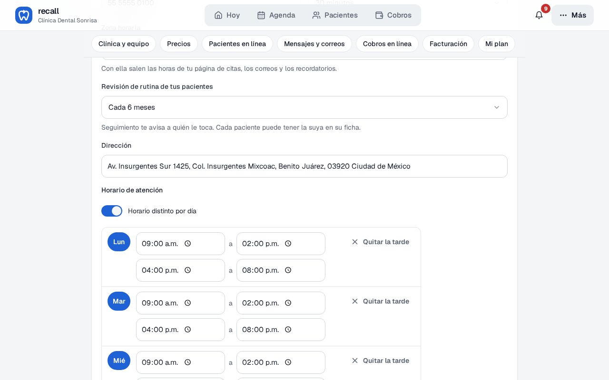Toggle the Lun day button
609x380 pixels.
pyautogui.click(x=119, y=242)
